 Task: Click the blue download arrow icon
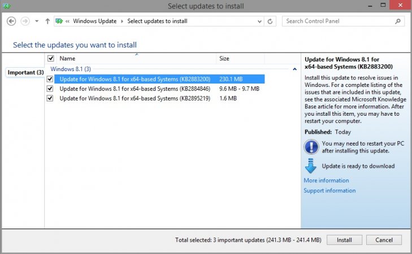pyautogui.click(x=311, y=166)
